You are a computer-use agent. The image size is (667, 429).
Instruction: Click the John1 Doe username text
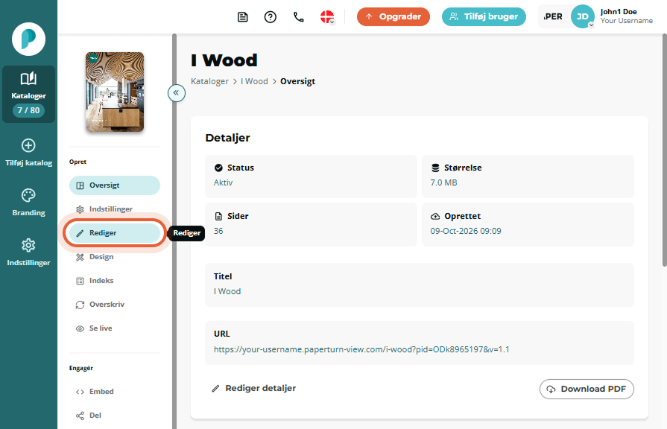[x=619, y=12]
